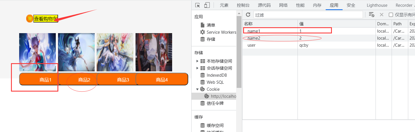Switch to 元素 tab
This screenshot has height=132, width=415.
pyautogui.click(x=224, y=5)
